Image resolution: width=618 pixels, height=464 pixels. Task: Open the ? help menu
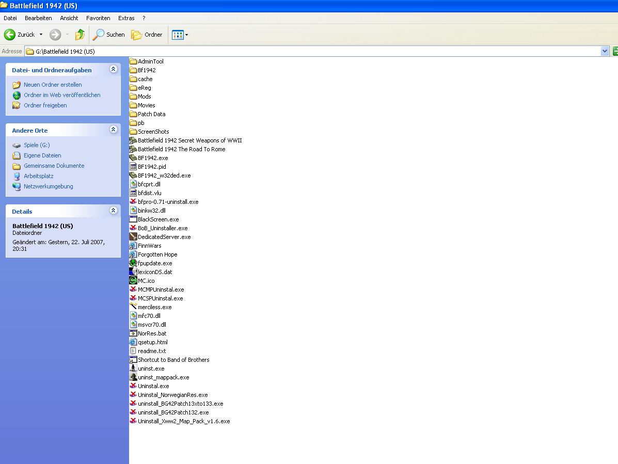[144, 18]
